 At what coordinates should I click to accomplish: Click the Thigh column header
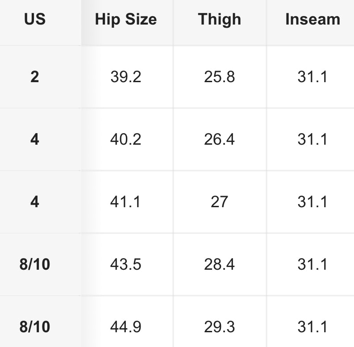click(x=219, y=20)
